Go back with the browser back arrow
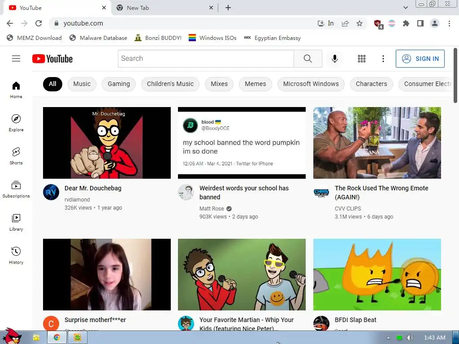The image size is (459, 344). [10, 23]
